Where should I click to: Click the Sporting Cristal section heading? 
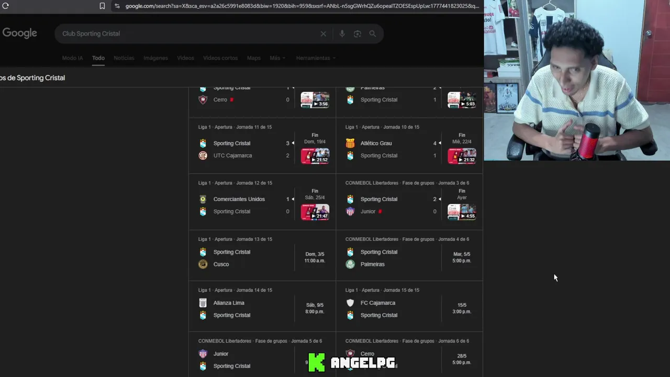(32, 77)
